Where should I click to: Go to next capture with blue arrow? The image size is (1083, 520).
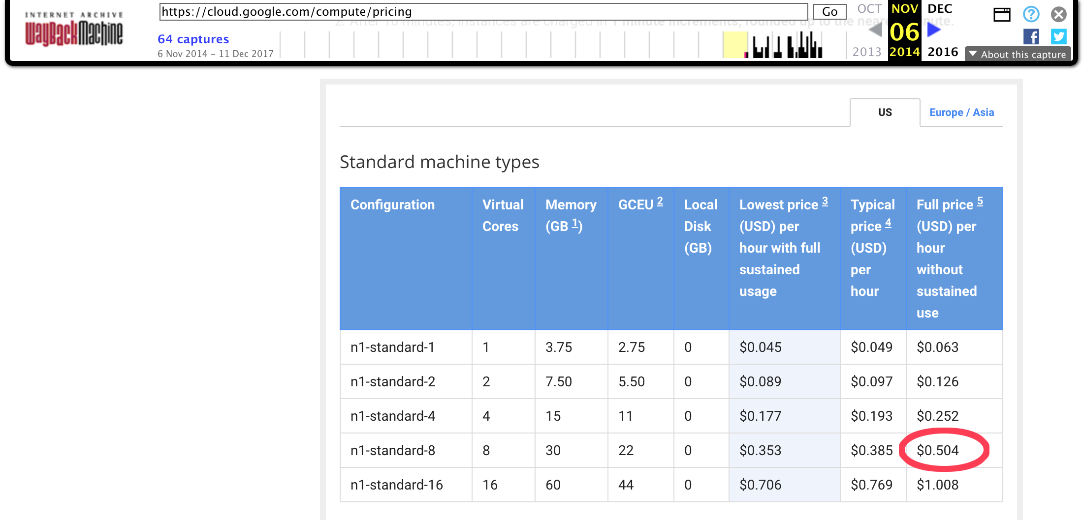934,30
